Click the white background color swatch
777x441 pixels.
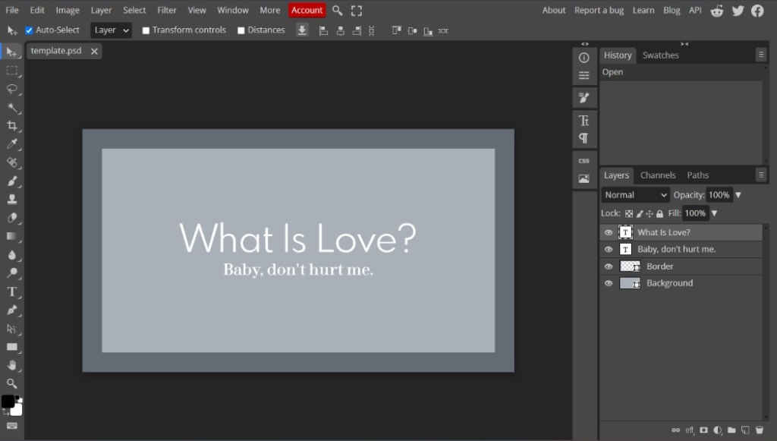pyautogui.click(x=17, y=411)
